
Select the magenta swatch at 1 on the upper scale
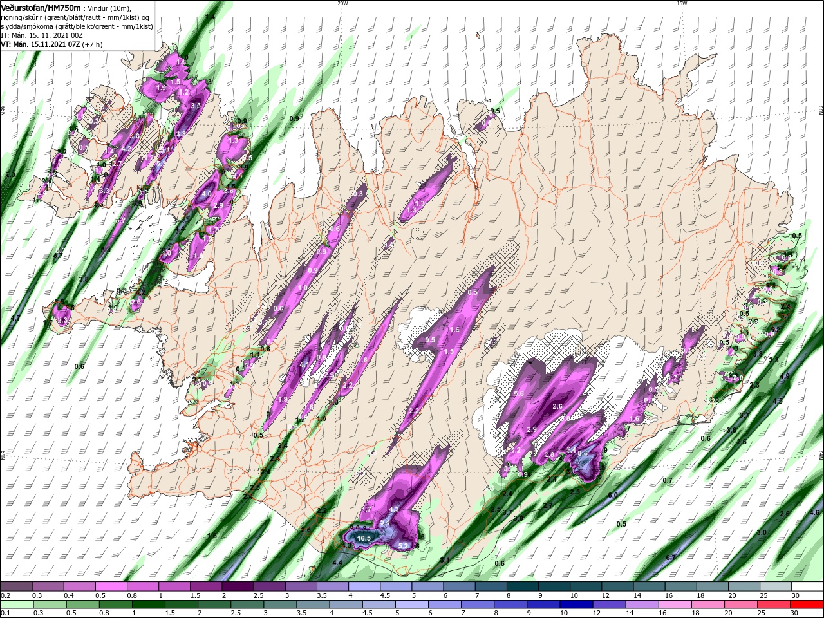(174, 586)
